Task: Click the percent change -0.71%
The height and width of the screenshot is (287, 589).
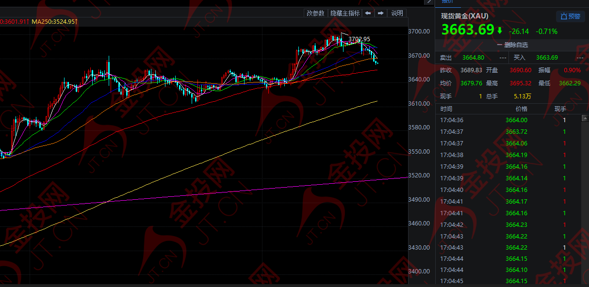Action: [x=546, y=32]
